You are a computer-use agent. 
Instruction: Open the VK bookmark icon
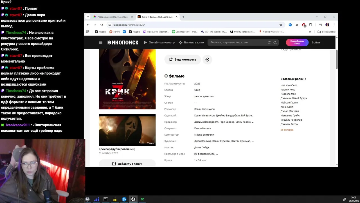click(x=124, y=32)
